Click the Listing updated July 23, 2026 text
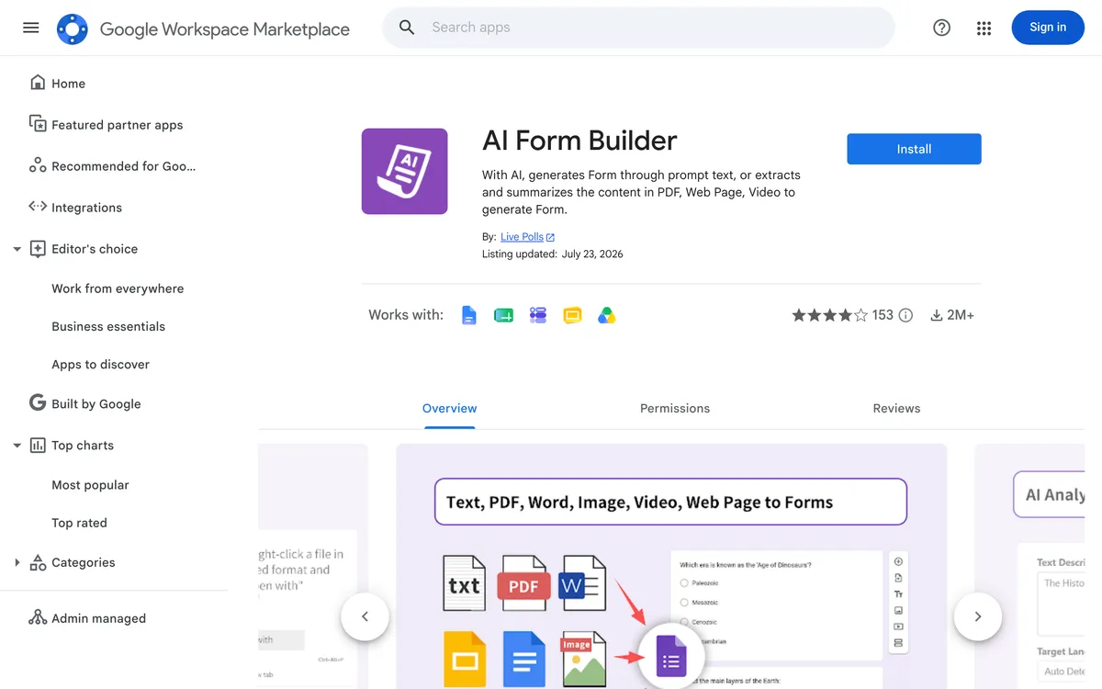1102x689 pixels. (x=553, y=254)
